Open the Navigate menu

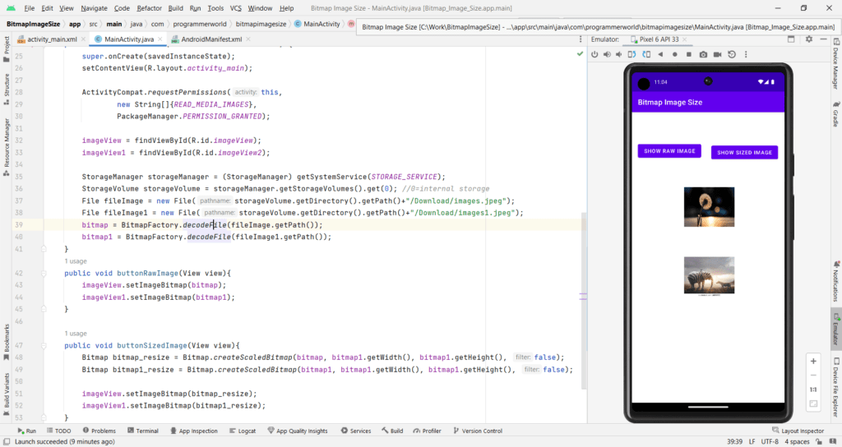point(94,8)
